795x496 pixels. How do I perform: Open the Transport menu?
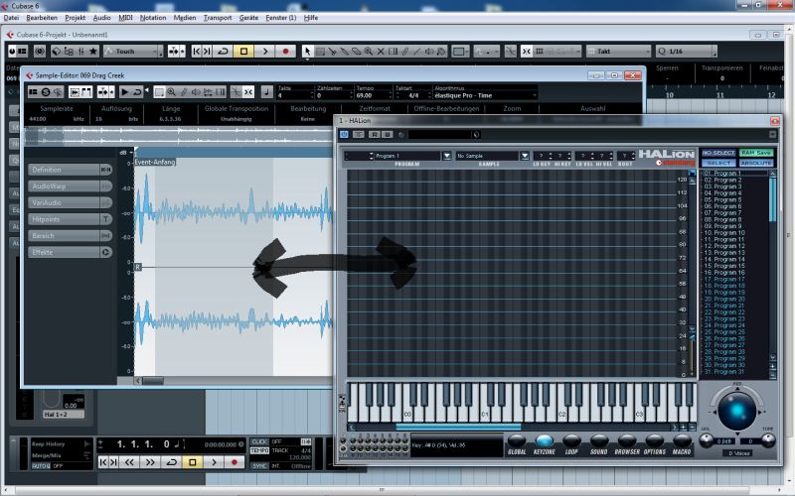(x=218, y=18)
